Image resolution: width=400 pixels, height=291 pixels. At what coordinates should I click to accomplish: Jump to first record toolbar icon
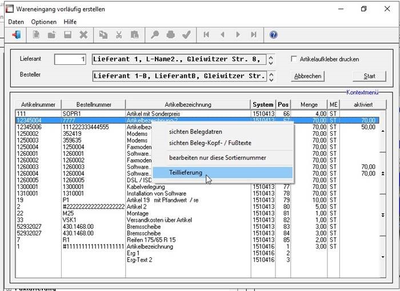(x=206, y=34)
